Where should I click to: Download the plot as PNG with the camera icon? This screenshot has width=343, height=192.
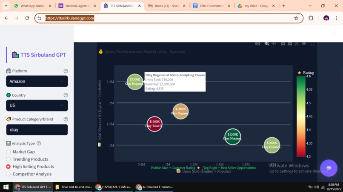(x=257, y=44)
